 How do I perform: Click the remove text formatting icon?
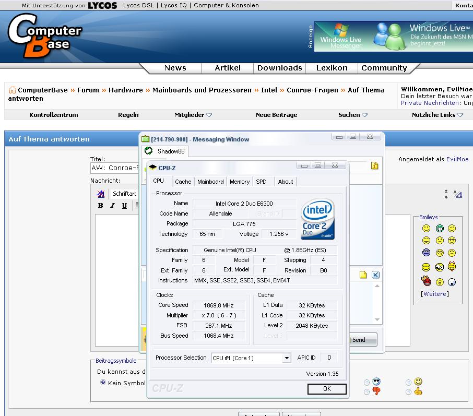[x=100, y=194]
